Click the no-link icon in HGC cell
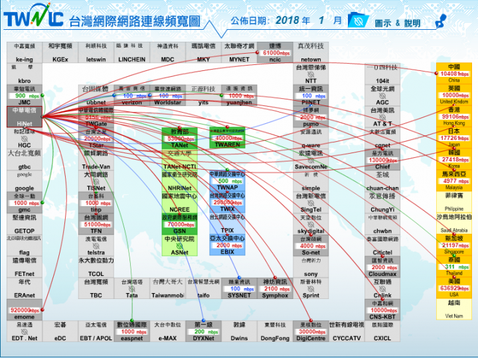 click(25, 139)
